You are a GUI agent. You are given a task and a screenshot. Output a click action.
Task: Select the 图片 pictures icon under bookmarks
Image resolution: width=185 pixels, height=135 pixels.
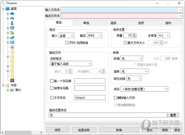12,90
